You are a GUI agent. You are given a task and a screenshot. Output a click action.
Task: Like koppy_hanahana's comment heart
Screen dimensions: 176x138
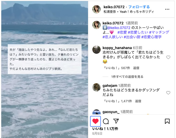click(168, 57)
